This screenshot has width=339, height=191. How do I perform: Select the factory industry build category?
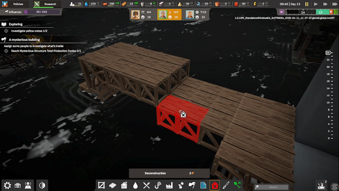point(169,185)
